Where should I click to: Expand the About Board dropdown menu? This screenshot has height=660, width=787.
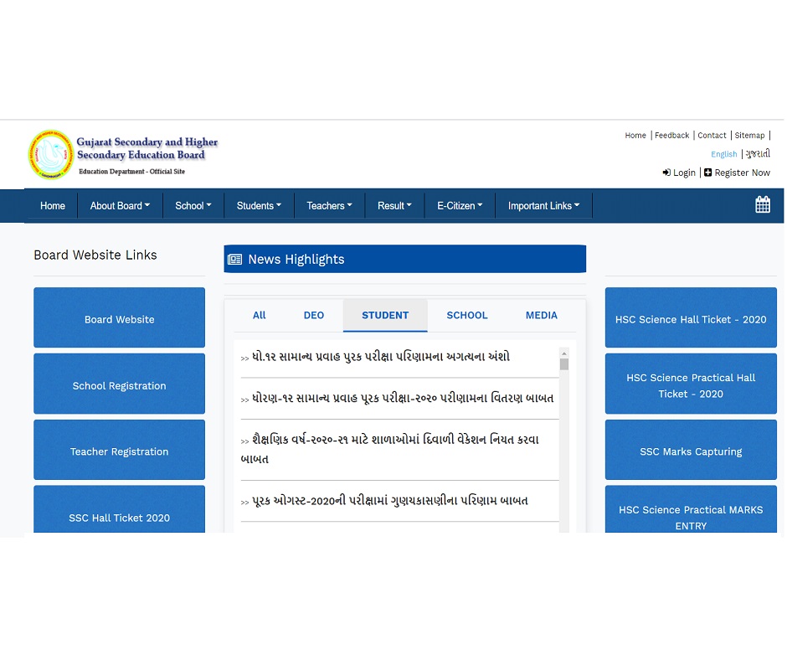click(120, 206)
